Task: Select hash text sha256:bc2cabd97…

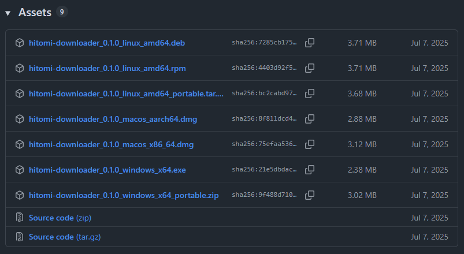Action: tap(264, 93)
